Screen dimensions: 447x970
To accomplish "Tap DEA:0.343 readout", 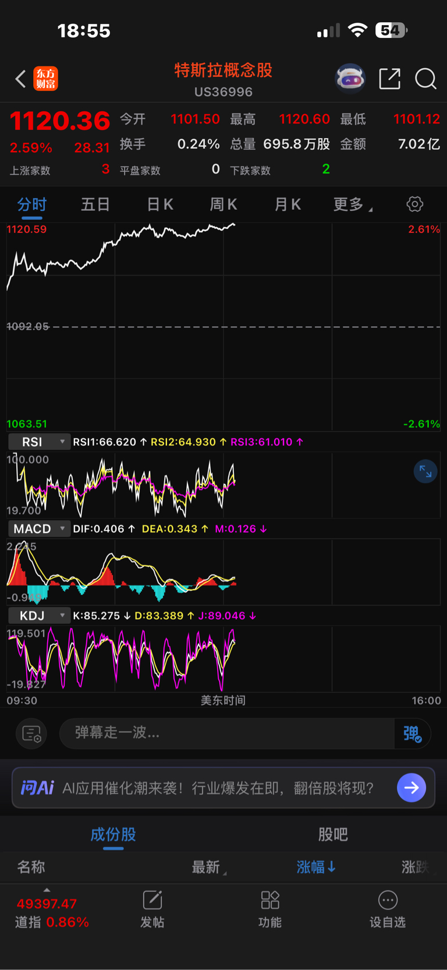I will 175,529.
